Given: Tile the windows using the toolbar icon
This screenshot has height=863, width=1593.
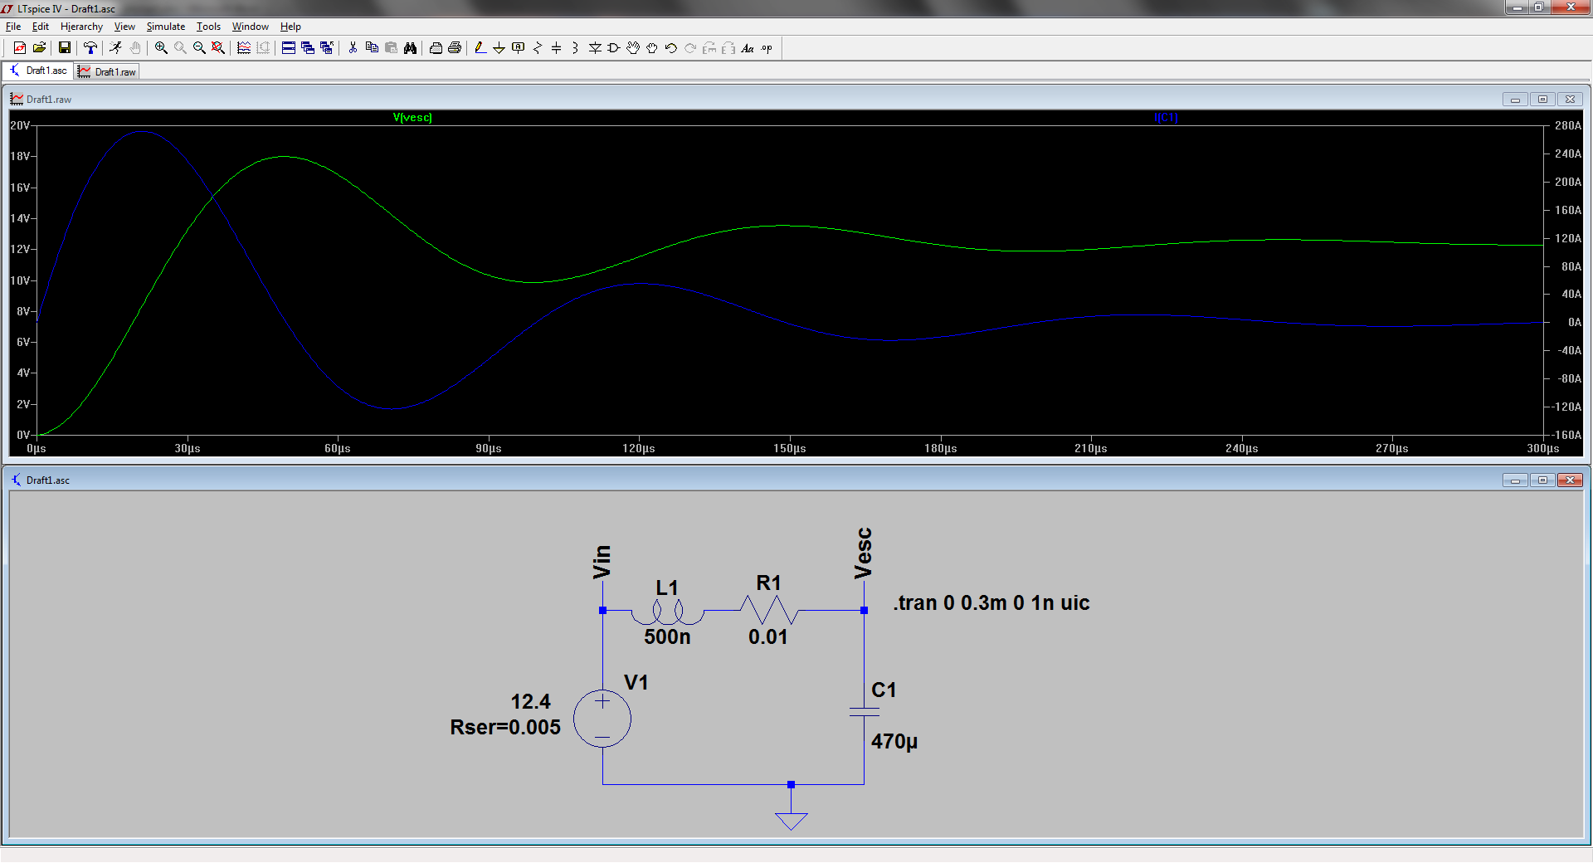Looking at the screenshot, I should pos(289,48).
